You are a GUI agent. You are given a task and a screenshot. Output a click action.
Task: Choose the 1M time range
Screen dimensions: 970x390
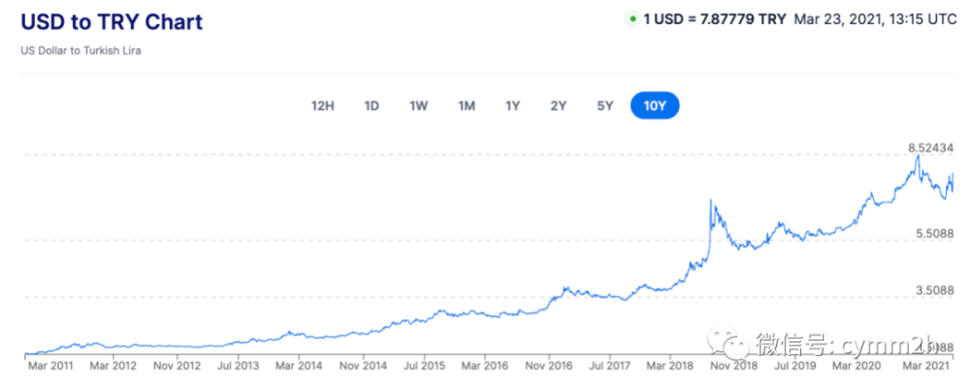466,106
